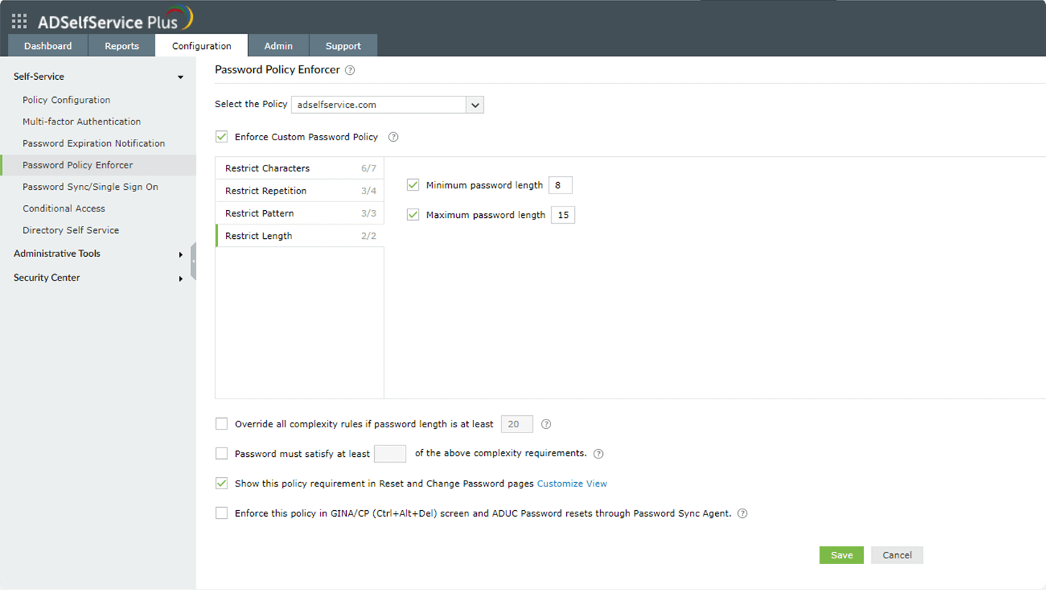The height and width of the screenshot is (590, 1046).
Task: Toggle Enforce Custom Password Policy checkbox
Action: 222,137
